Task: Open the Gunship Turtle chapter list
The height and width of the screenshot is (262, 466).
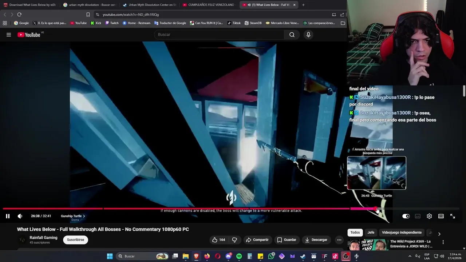Action: tap(73, 216)
